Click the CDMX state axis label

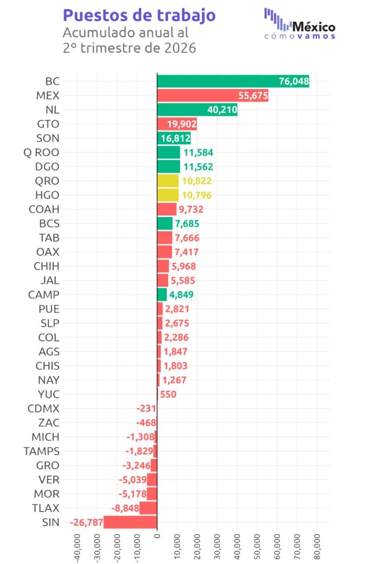click(44, 409)
